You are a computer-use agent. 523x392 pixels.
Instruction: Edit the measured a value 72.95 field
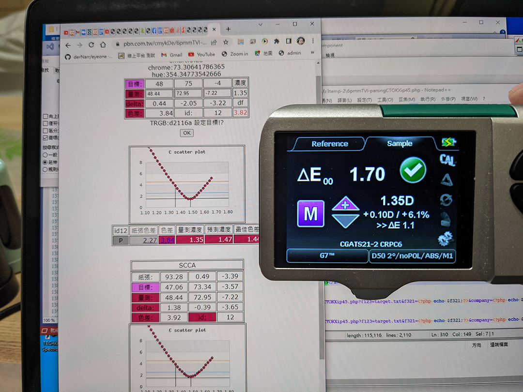coord(188,93)
